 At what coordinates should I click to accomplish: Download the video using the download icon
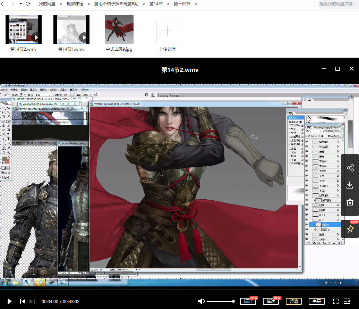pos(350,185)
